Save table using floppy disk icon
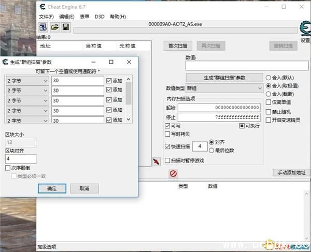311x252 pixels. click(x=66, y=27)
